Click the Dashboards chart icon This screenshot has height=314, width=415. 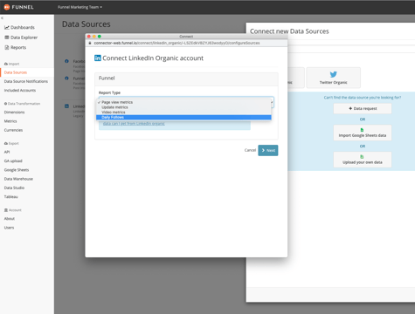7,27
